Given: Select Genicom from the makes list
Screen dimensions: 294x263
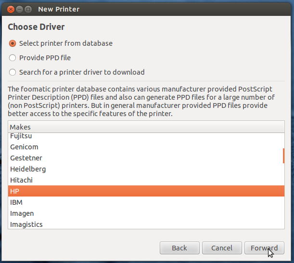Looking at the screenshot, I should pos(146,147).
